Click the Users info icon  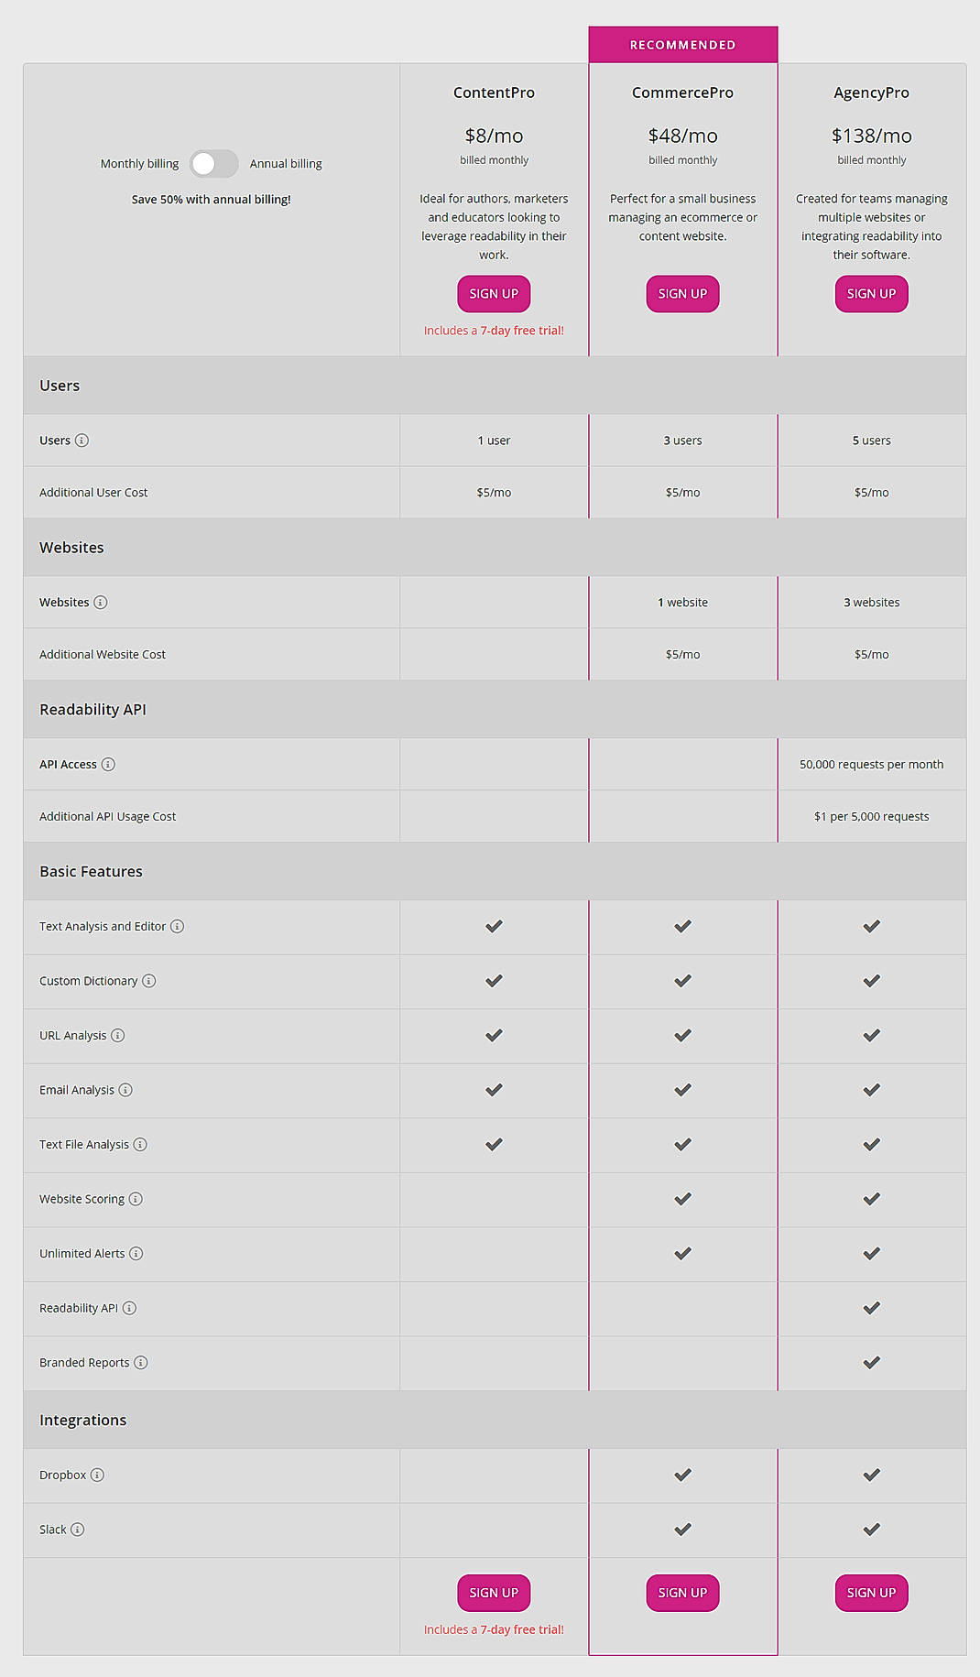coord(84,441)
